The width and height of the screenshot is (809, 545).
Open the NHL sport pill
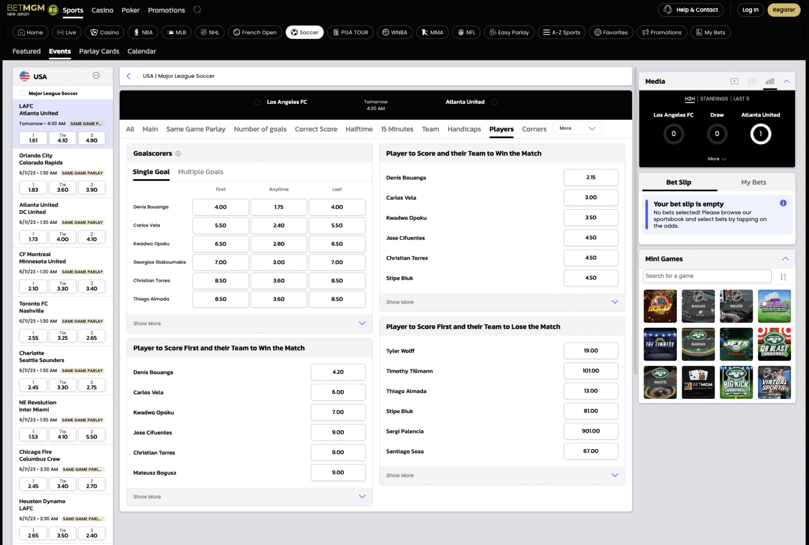coord(210,32)
